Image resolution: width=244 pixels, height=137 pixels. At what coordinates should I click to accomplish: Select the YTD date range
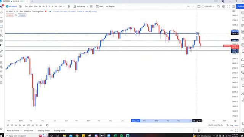29,125
